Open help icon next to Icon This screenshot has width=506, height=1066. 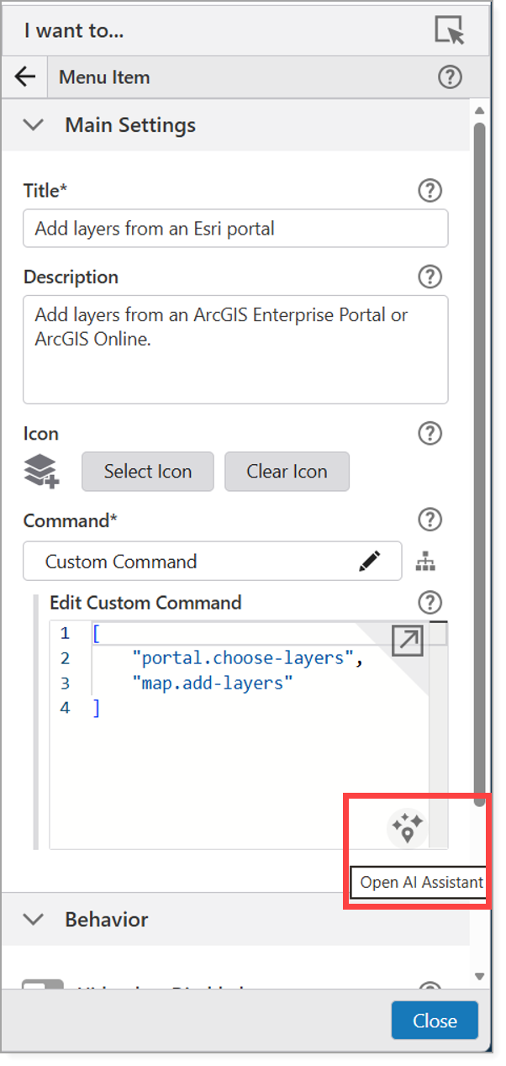coord(430,434)
